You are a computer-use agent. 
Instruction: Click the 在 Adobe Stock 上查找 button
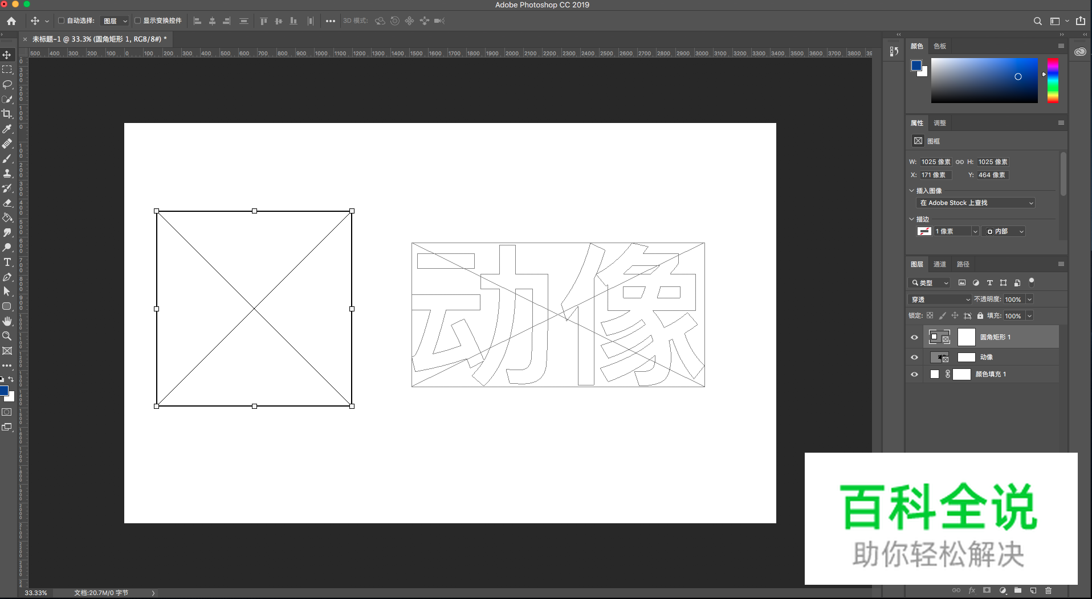click(x=975, y=203)
